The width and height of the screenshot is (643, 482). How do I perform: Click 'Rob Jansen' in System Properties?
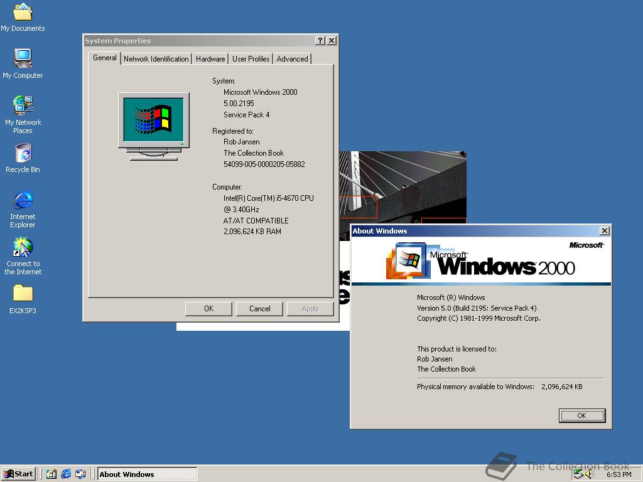(242, 142)
